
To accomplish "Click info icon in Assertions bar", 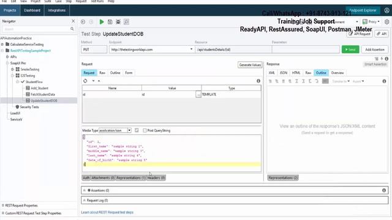I will 384,190.
